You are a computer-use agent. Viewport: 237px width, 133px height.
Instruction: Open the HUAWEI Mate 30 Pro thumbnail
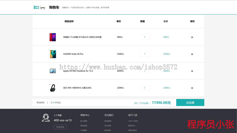tap(53, 54)
